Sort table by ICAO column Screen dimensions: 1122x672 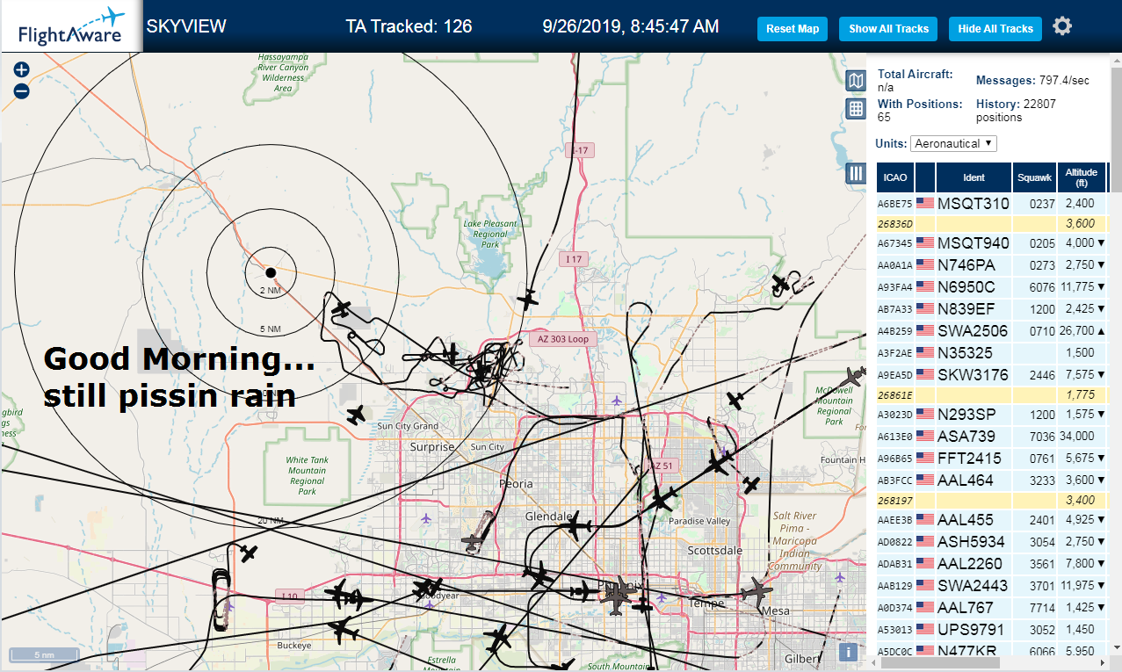click(x=895, y=177)
